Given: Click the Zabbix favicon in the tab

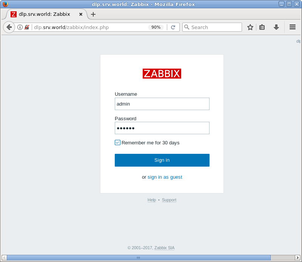Looking at the screenshot, I should click(x=14, y=14).
